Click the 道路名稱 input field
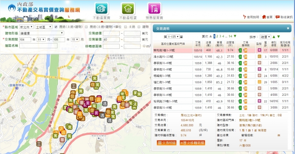 (x=39, y=46)
